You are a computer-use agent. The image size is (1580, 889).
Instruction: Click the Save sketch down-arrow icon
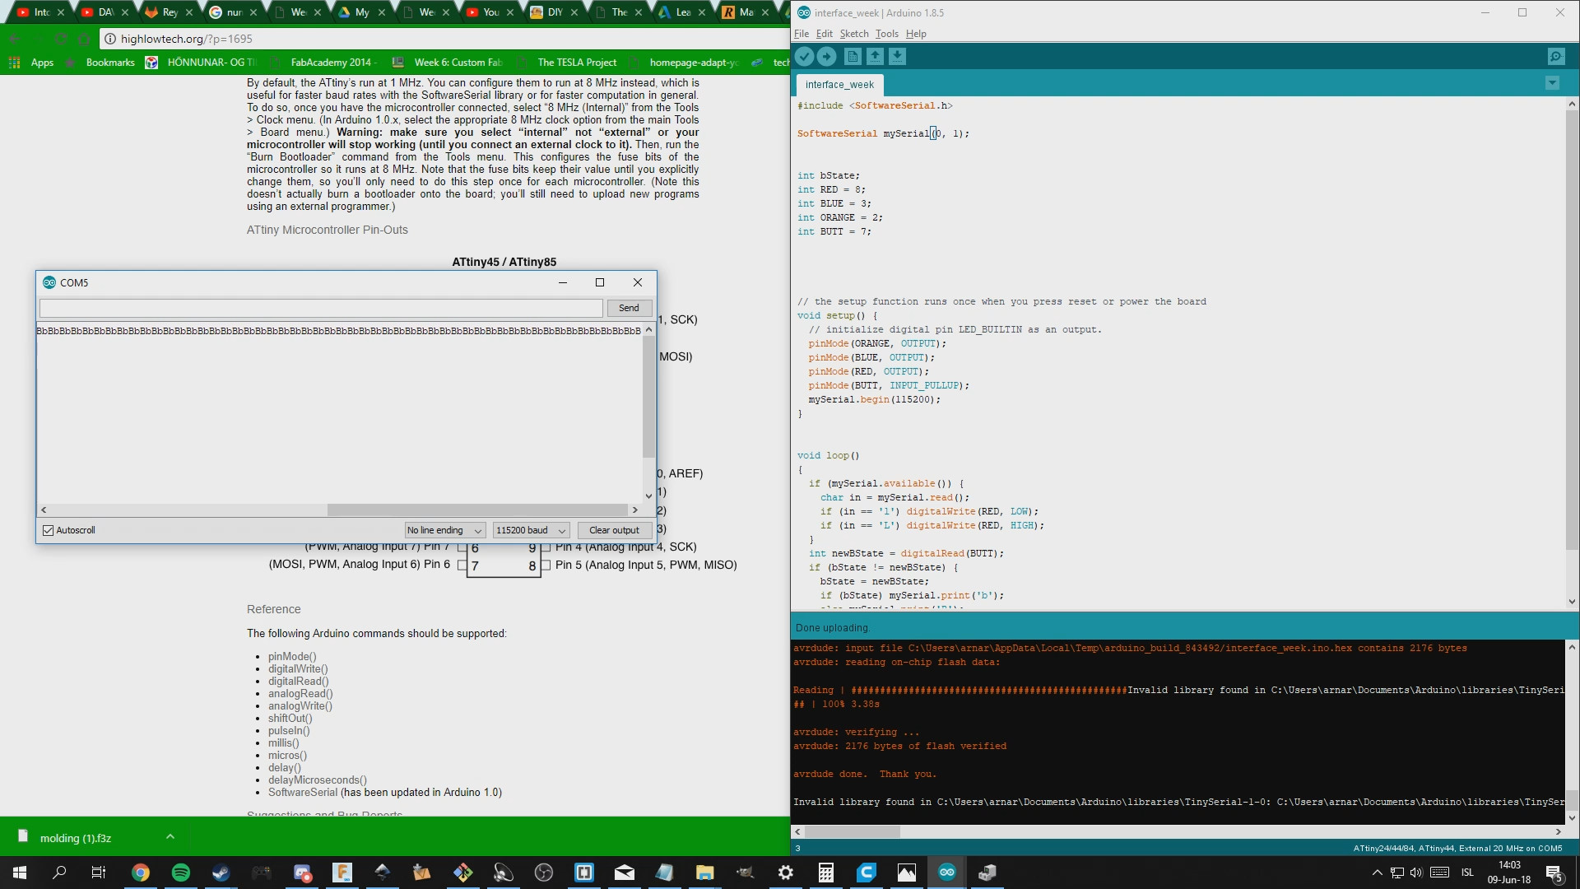click(897, 56)
